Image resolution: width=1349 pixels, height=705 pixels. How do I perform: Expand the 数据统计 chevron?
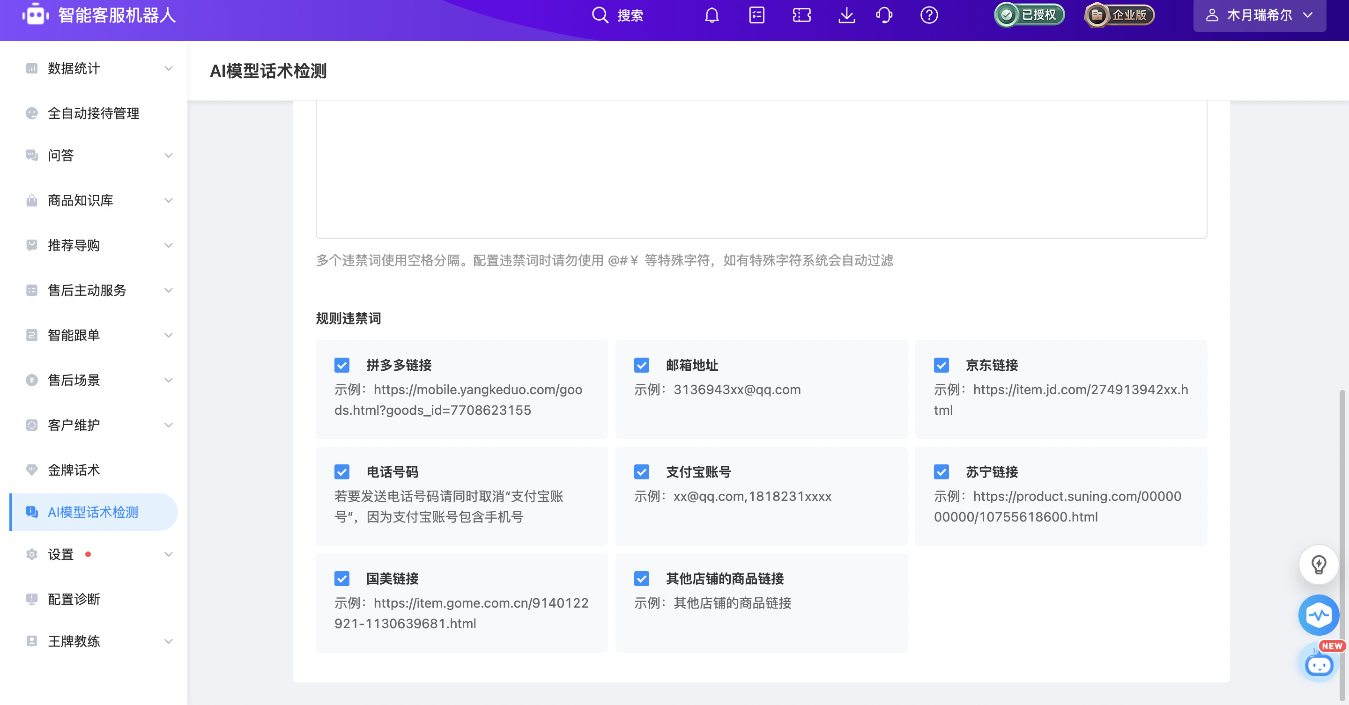coord(169,68)
